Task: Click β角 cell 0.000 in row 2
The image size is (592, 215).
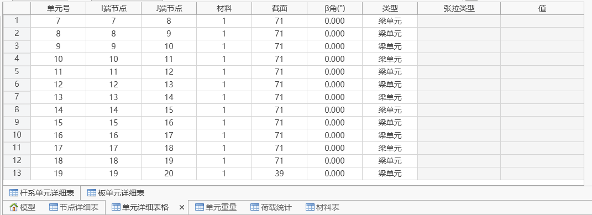Action: (x=334, y=34)
